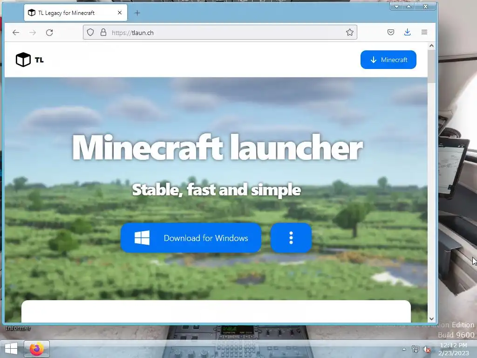Open more download options three-dot button
The width and height of the screenshot is (477, 358).
(291, 238)
